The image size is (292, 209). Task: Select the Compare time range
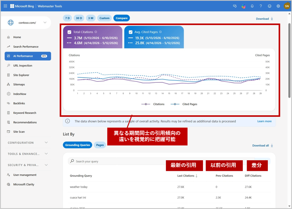point(122,18)
